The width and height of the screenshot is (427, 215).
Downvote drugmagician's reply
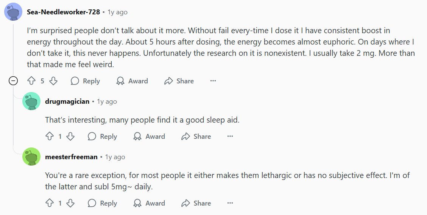(70, 136)
